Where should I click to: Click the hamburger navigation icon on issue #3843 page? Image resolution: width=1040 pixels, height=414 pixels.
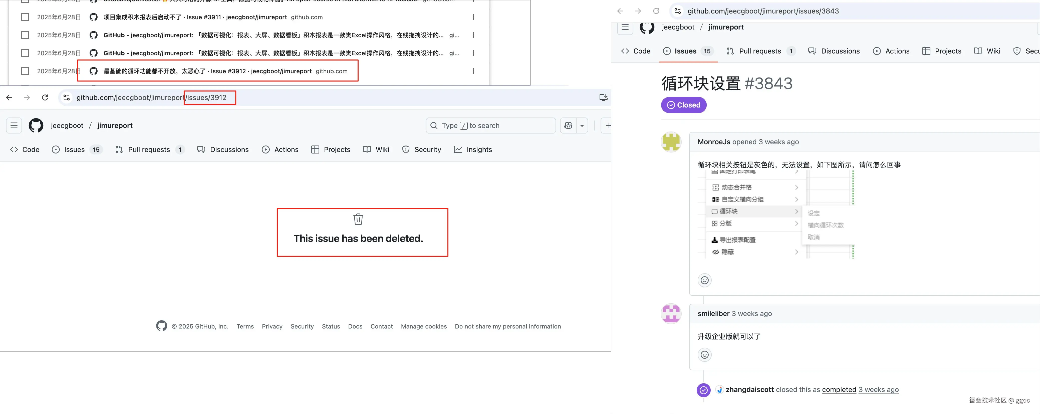click(x=625, y=27)
